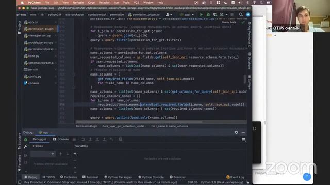The height and width of the screenshot is (185, 330).
Task: Open the VCS menu
Action: pos(137,3)
